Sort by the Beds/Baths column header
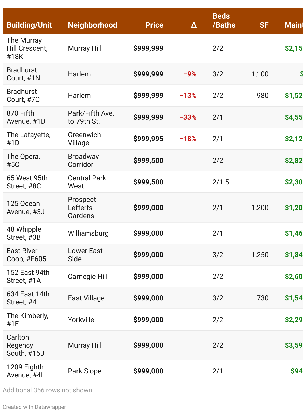This screenshot has height=413, width=306. 224,21
